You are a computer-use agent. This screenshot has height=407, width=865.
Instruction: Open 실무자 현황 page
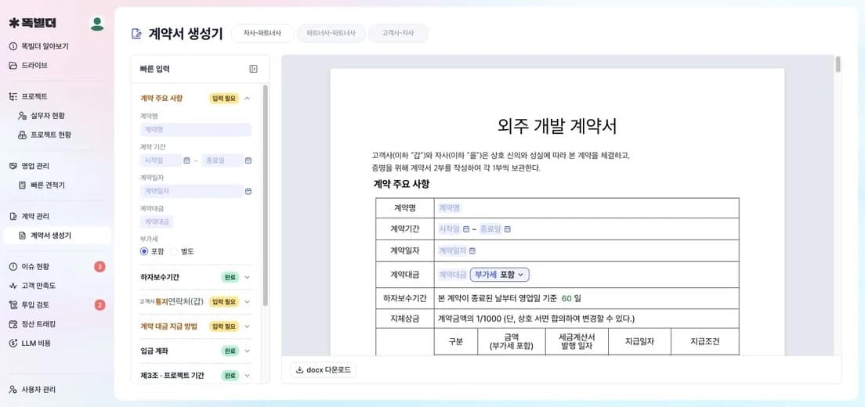tap(42, 116)
